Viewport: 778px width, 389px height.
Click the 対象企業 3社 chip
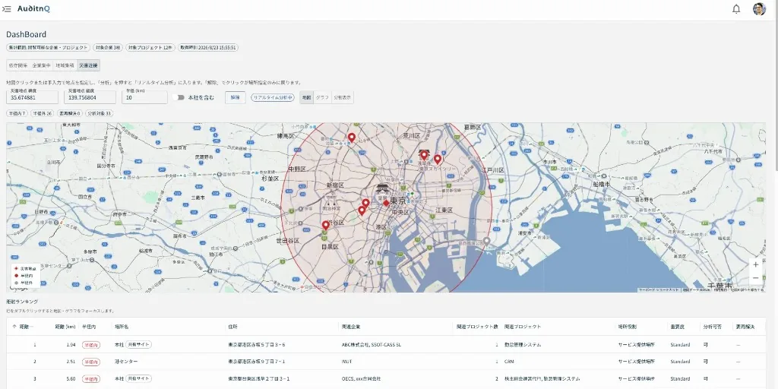(x=108, y=48)
